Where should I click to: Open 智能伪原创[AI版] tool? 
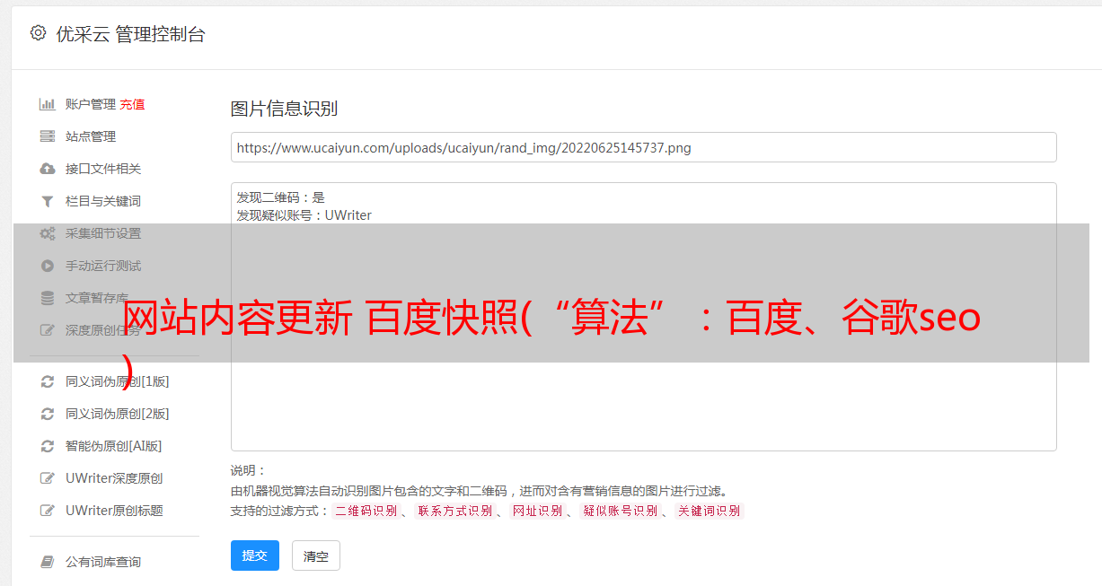click(113, 446)
